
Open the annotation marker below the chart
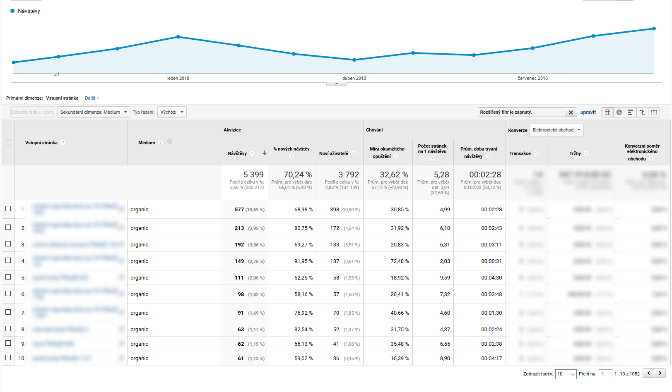(56, 74)
